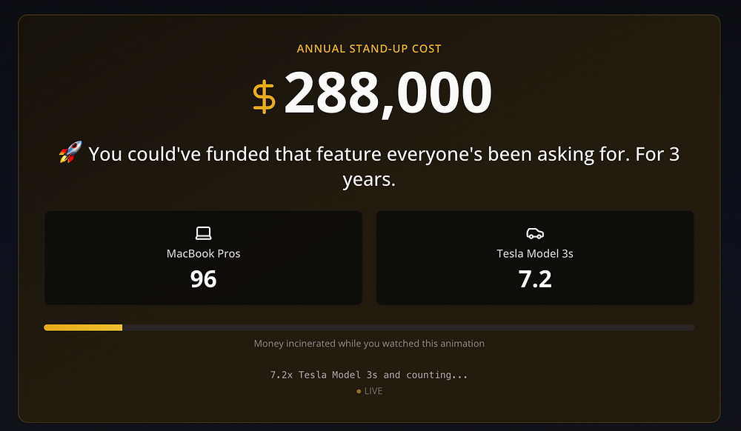Viewport: 741px width, 431px height.
Task: Click the Tesla Model 3s label
Action: tap(535, 253)
